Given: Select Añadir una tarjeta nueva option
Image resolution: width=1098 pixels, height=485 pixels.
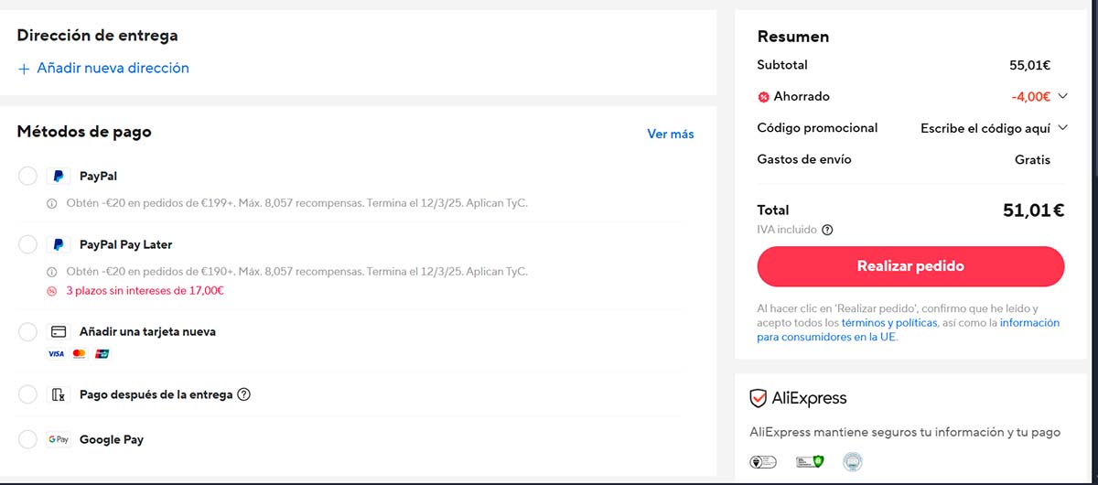Looking at the screenshot, I should coord(27,332).
